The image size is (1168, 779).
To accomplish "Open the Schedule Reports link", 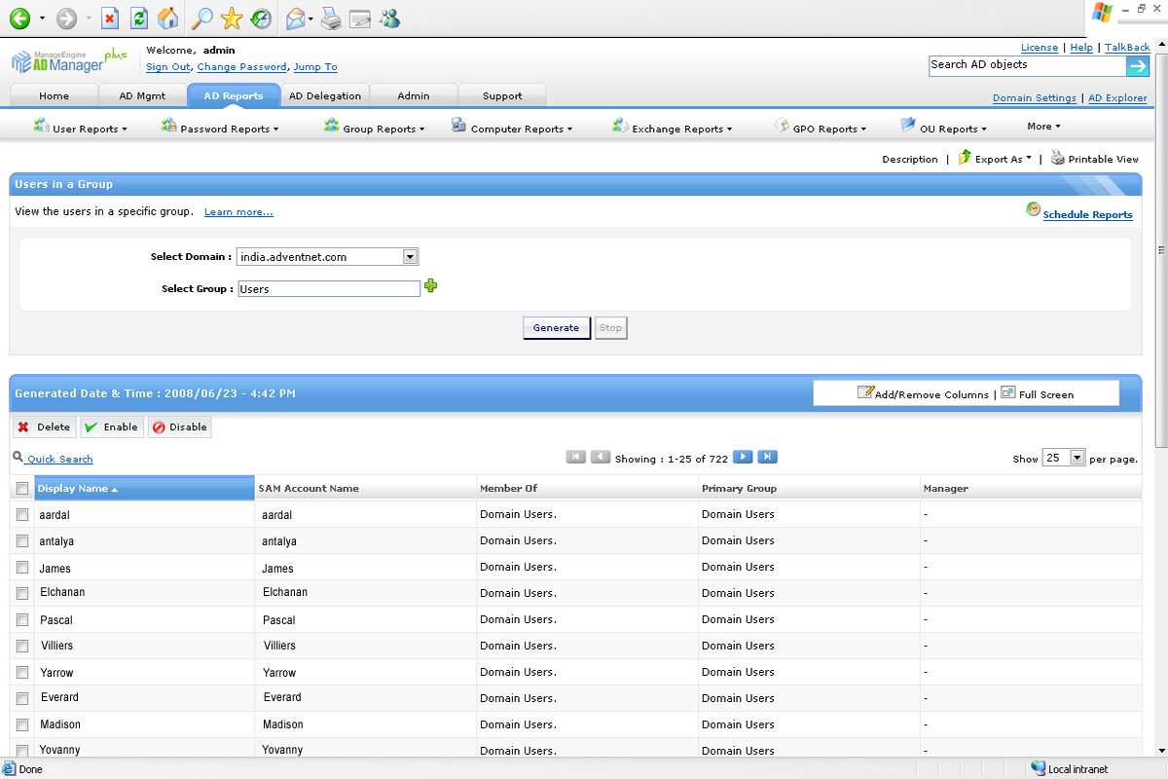I will pos(1087,214).
